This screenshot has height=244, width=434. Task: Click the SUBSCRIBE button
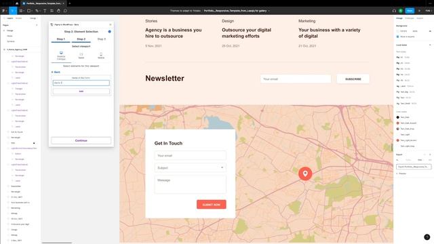click(x=353, y=79)
